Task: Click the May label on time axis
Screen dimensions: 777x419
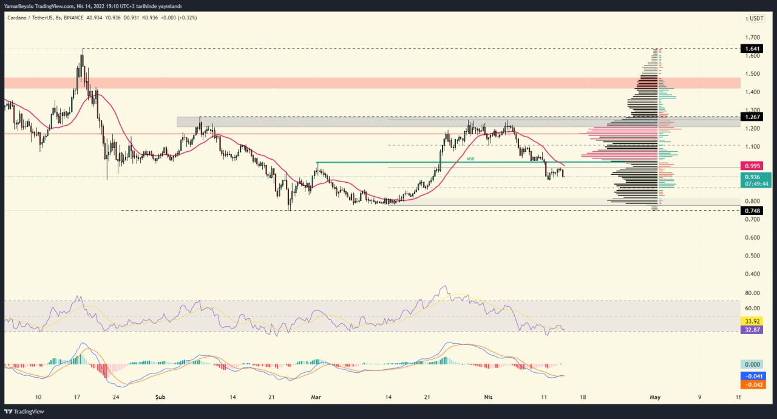Action: (654, 397)
